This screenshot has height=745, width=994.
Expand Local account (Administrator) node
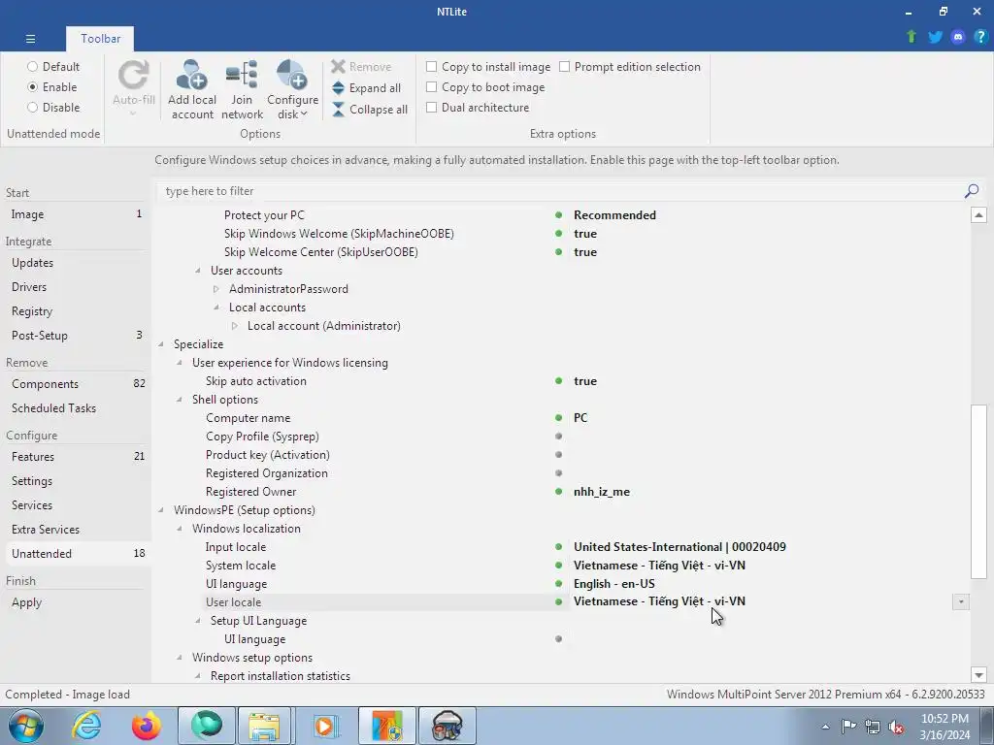click(x=235, y=326)
